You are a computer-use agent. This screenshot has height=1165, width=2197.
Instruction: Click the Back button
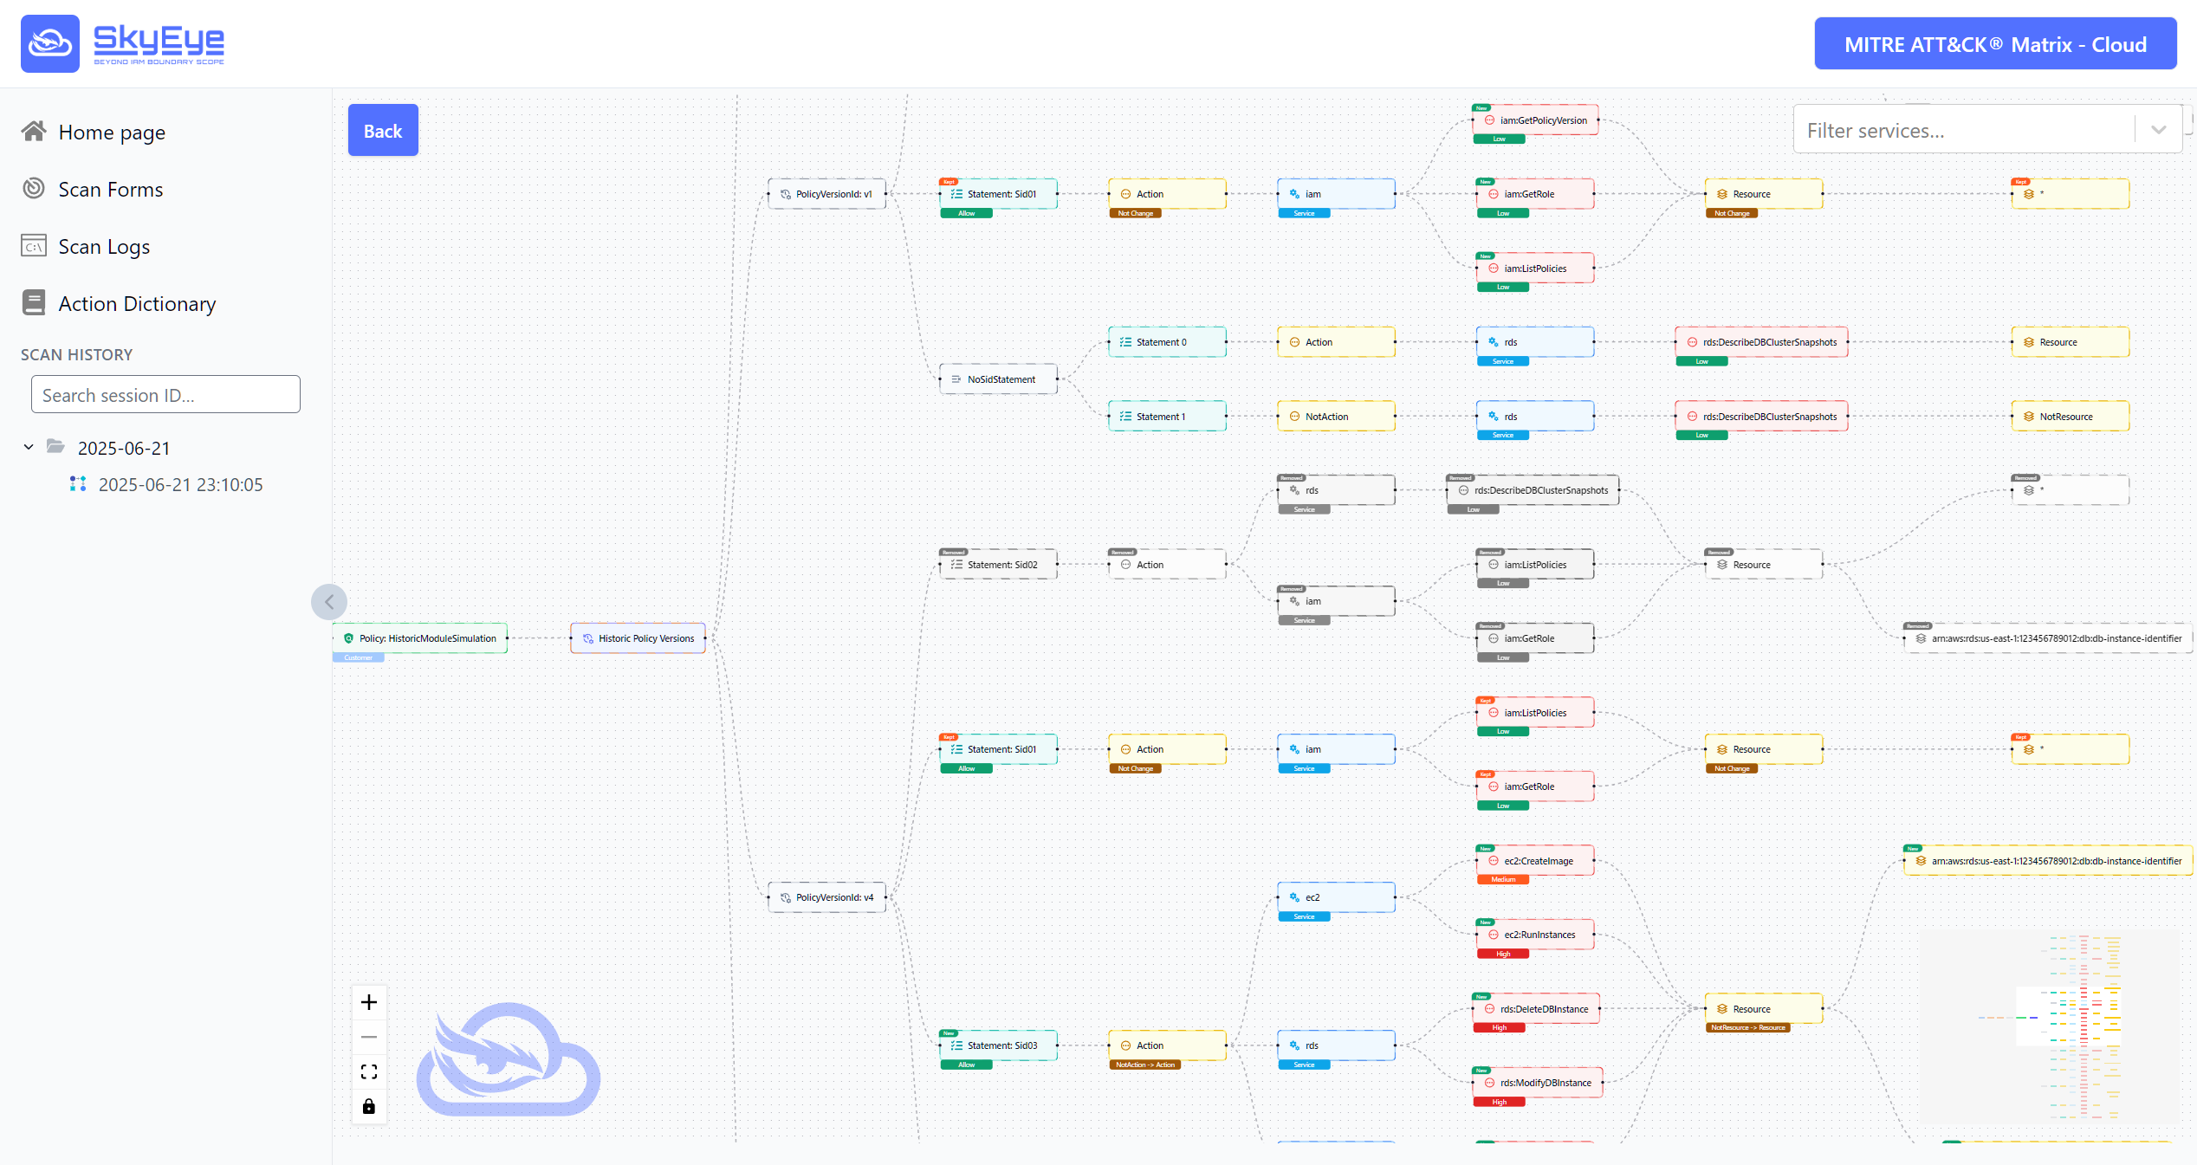(x=383, y=131)
